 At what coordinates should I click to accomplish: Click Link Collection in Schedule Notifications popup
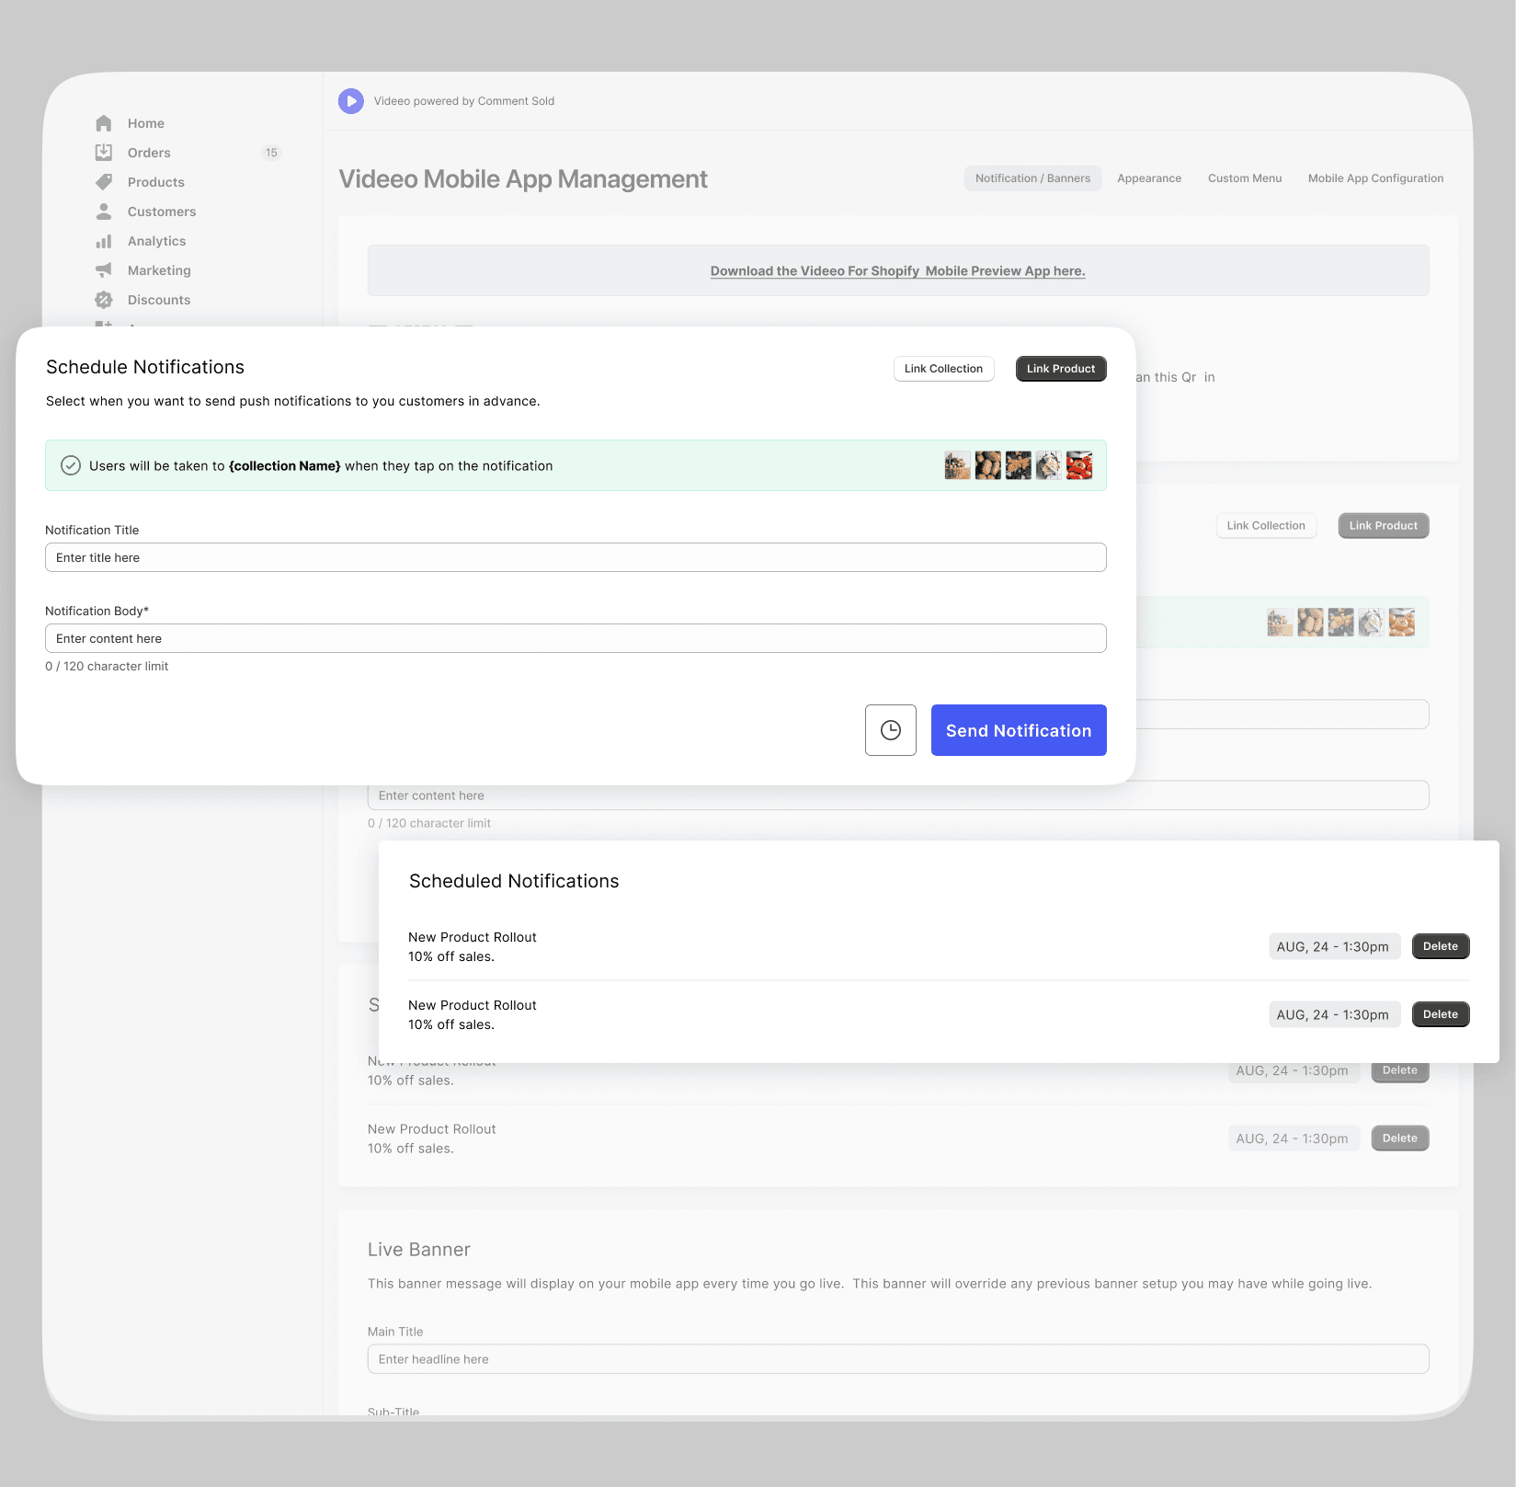[x=943, y=369]
